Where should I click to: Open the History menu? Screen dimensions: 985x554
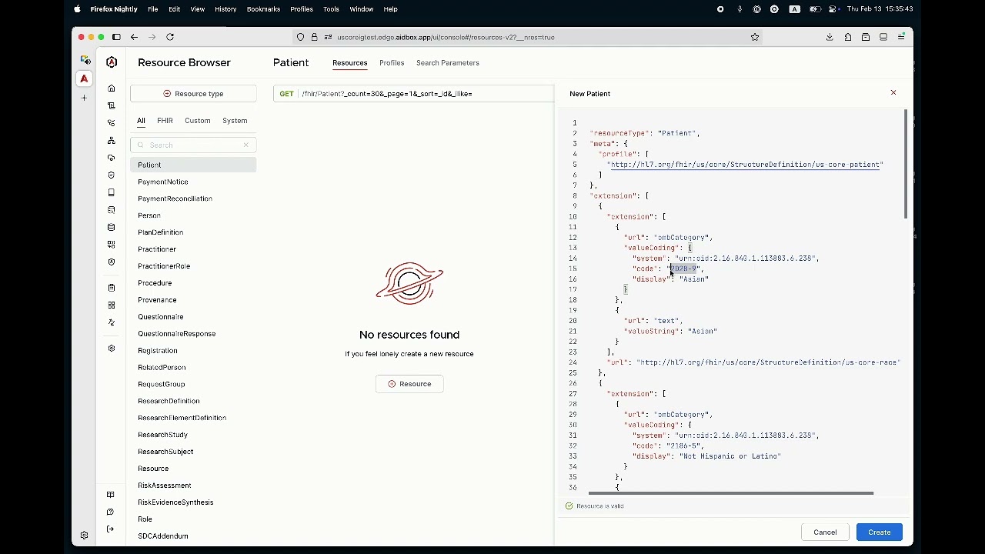click(x=225, y=9)
